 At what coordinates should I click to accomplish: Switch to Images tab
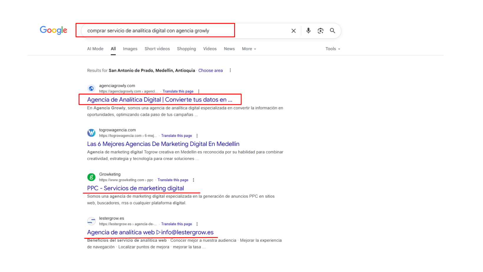[x=130, y=49]
